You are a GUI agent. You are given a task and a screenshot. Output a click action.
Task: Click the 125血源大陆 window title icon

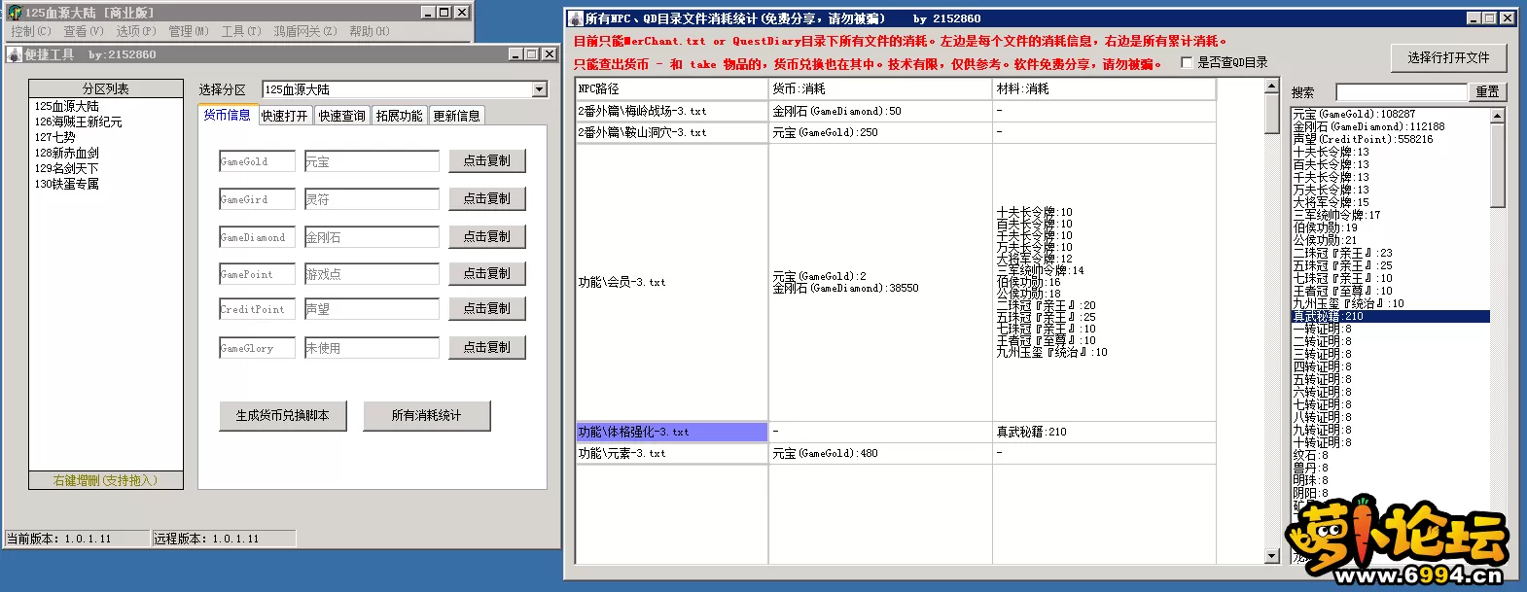click(15, 13)
